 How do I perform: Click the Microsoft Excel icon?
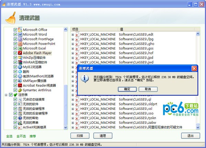pyautogui.click(x=20, y=49)
